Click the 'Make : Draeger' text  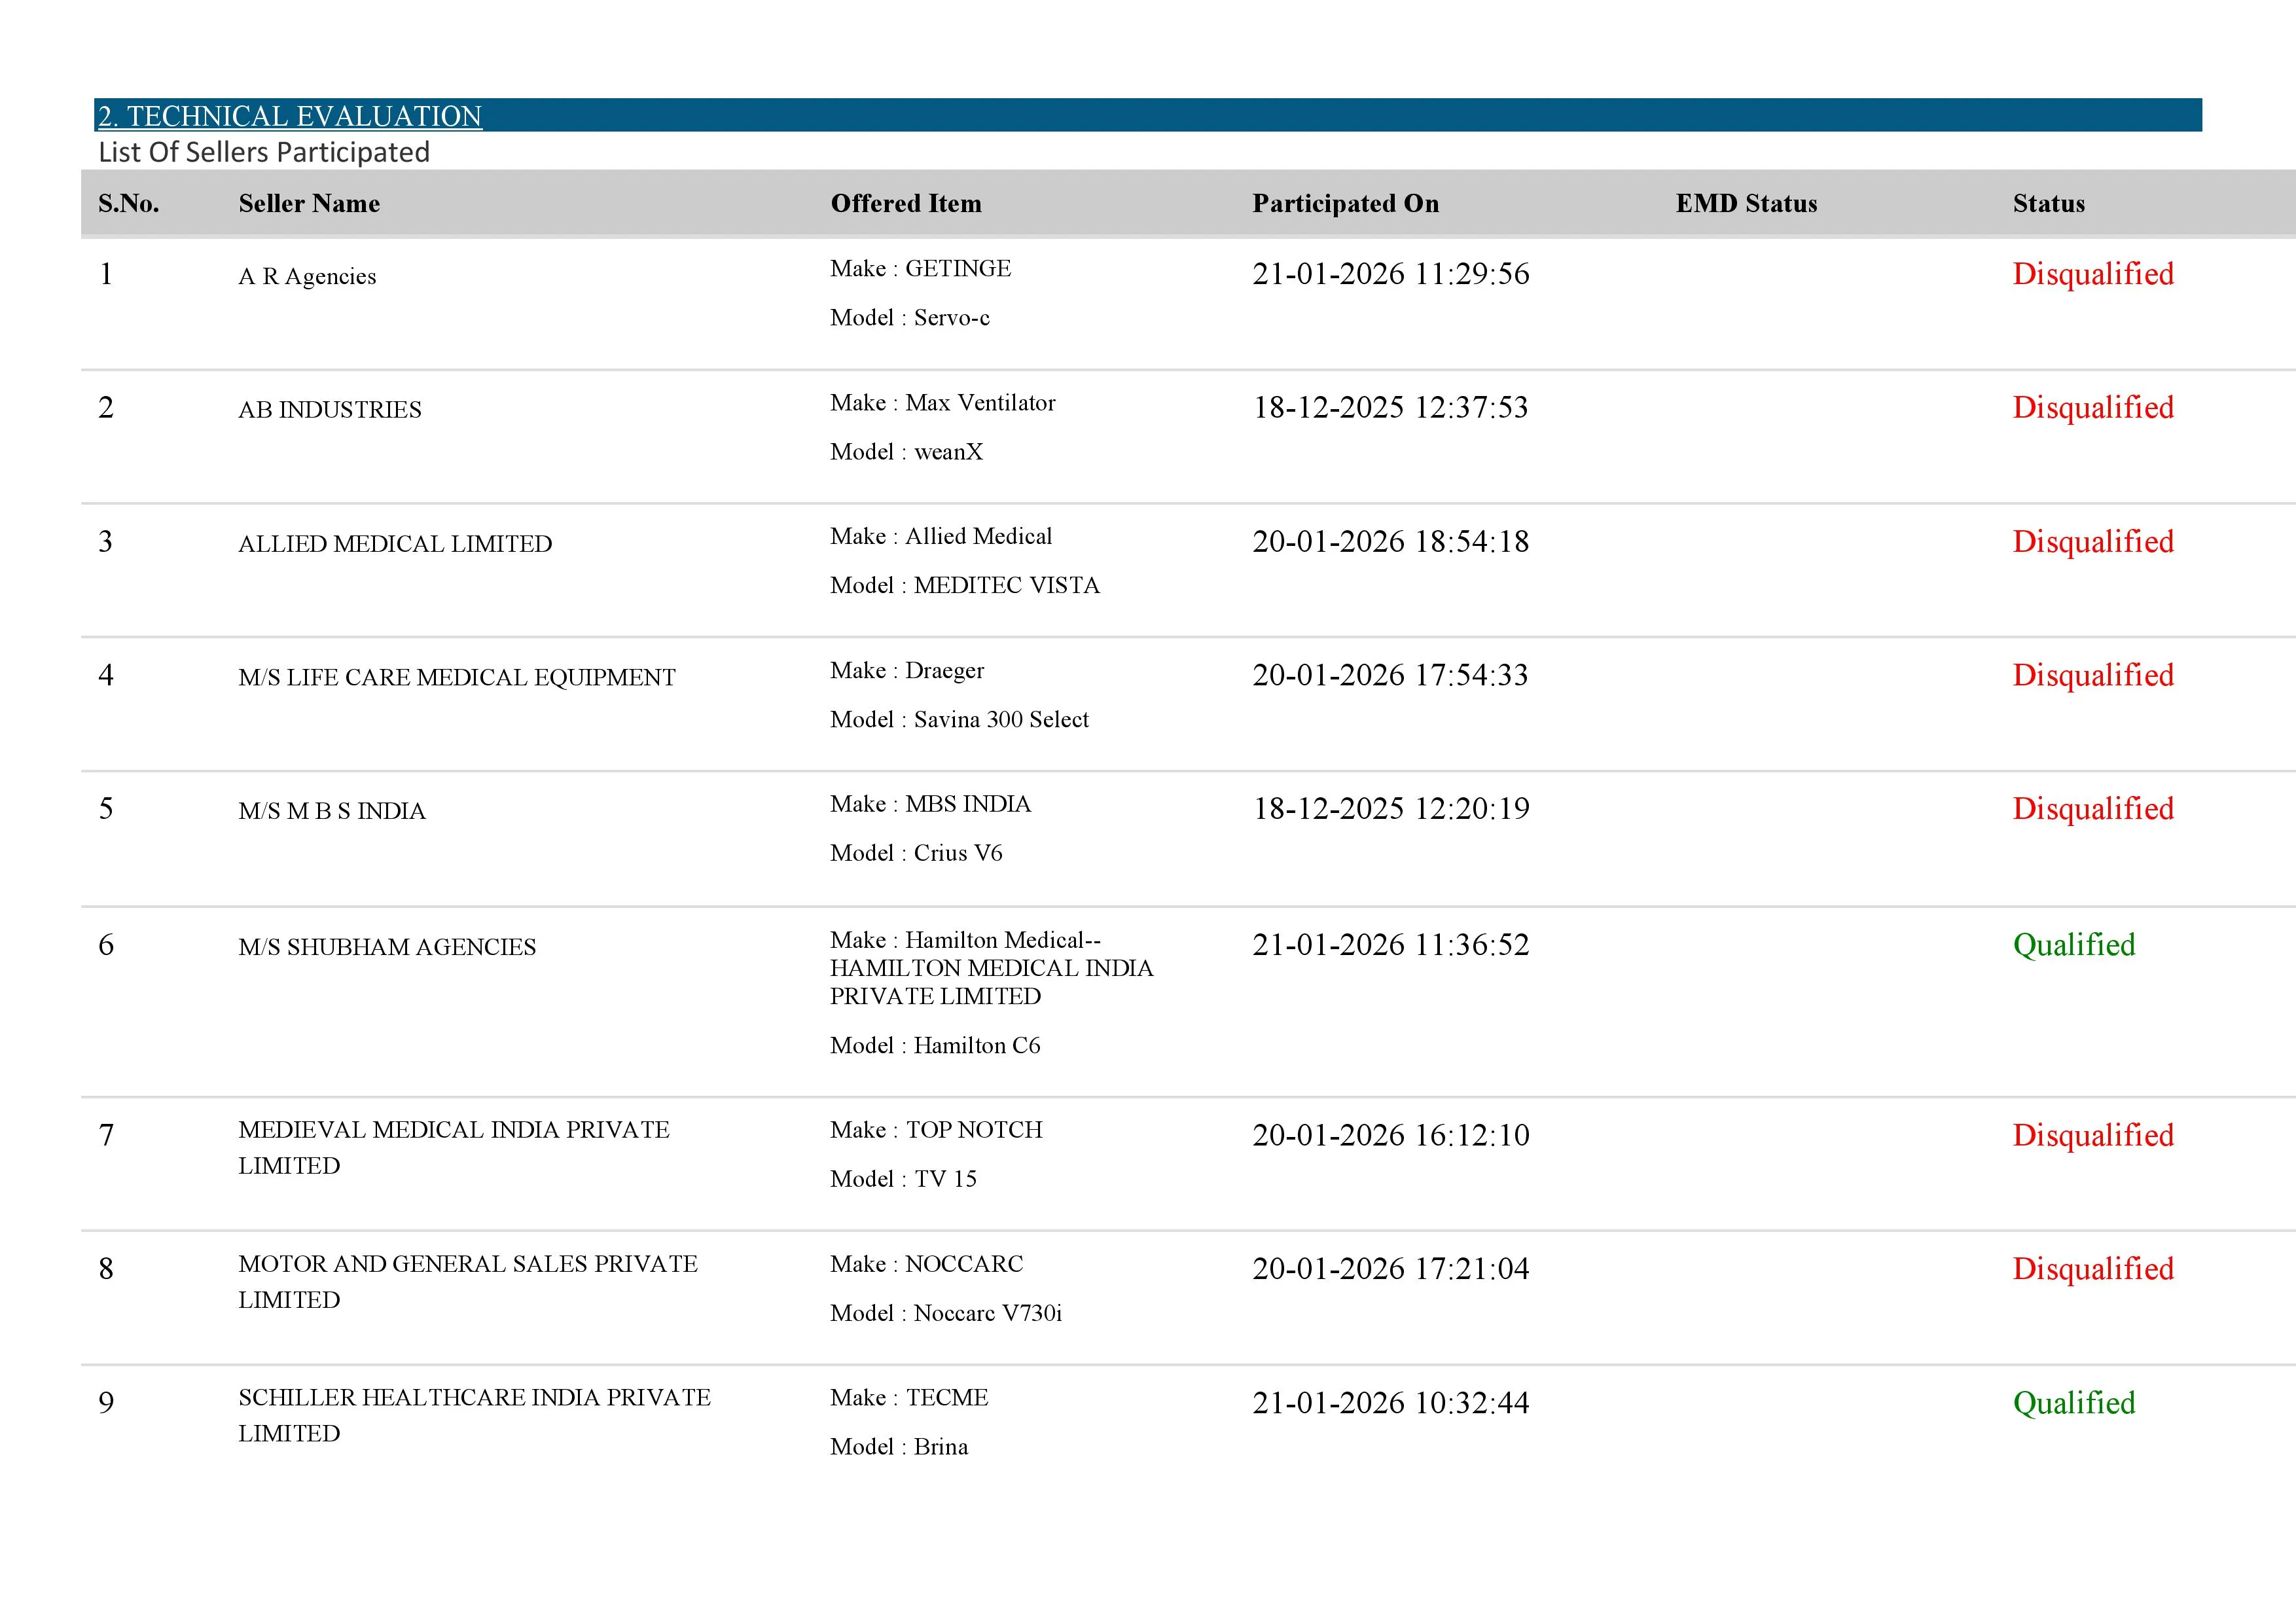(x=907, y=670)
